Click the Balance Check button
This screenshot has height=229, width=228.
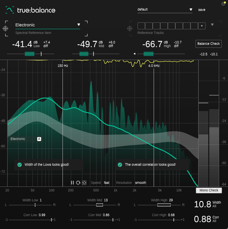point(209,43)
